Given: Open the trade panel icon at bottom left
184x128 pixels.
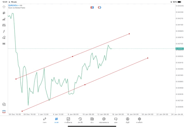Looking at the screenshot, I should 4,111.
